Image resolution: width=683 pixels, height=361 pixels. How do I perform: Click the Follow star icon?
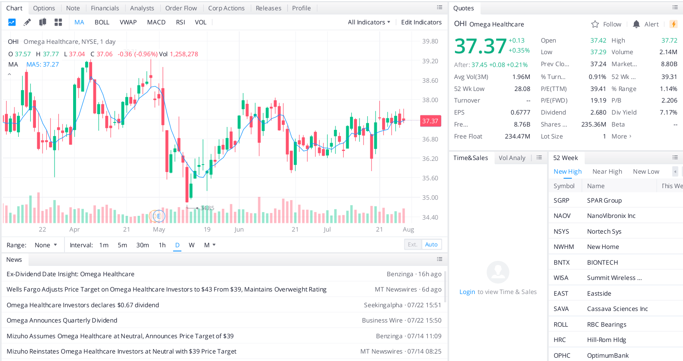point(595,24)
